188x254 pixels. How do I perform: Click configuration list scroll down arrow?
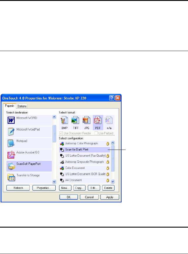[113, 181]
